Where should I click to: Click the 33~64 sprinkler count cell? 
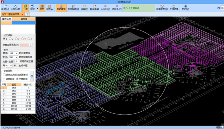[28, 106]
